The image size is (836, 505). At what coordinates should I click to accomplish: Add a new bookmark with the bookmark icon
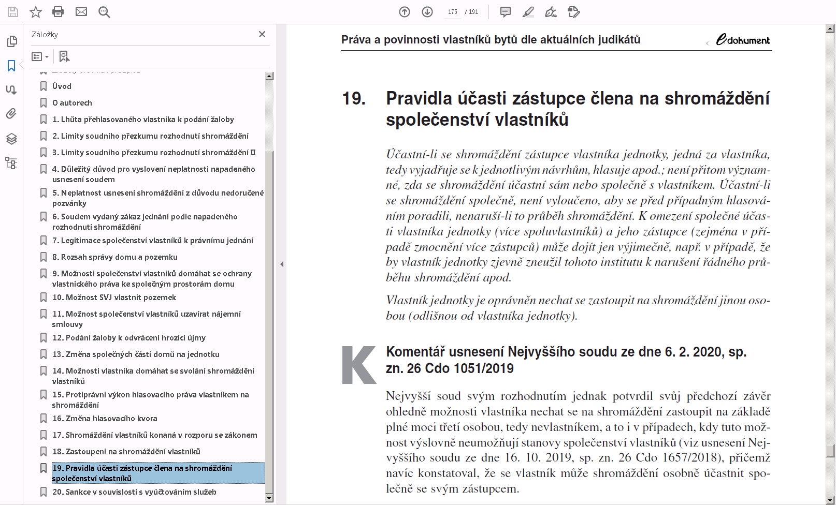coord(64,56)
